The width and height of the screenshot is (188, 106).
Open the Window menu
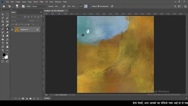(58, 2)
